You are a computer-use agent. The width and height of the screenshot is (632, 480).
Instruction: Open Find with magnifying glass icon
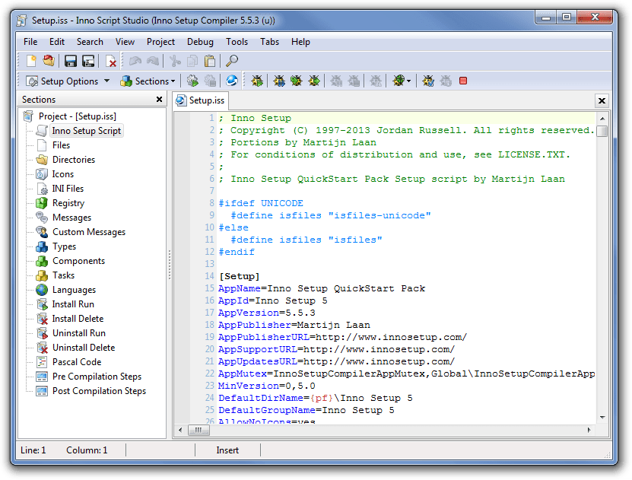(232, 61)
